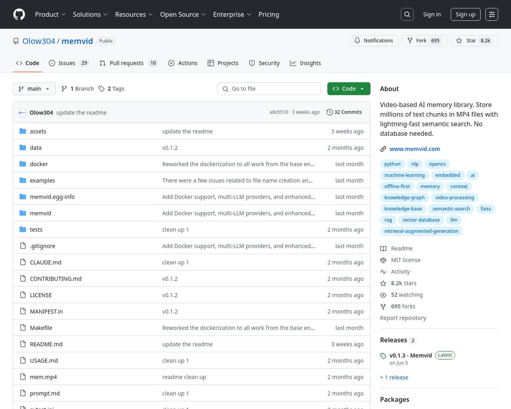Open the README.md file name
Screen dimensions: 511x409
(x=46, y=344)
